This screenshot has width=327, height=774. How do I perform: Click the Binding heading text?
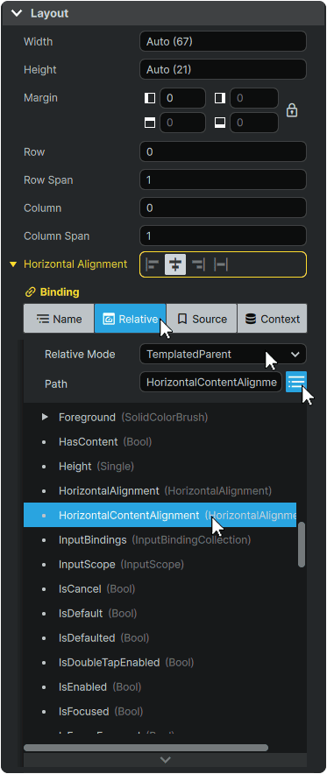(60, 292)
